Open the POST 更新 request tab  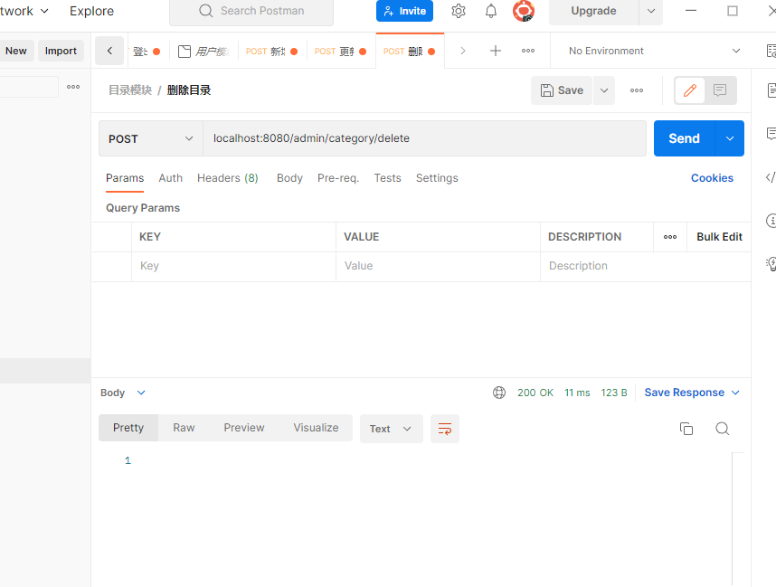(340, 51)
